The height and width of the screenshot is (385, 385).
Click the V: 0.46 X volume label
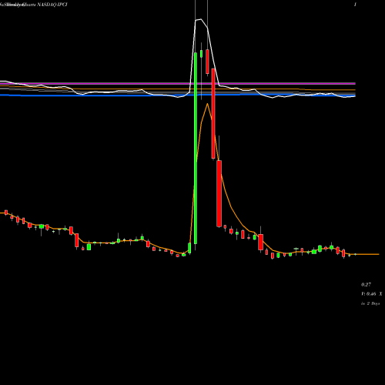tap(371, 294)
